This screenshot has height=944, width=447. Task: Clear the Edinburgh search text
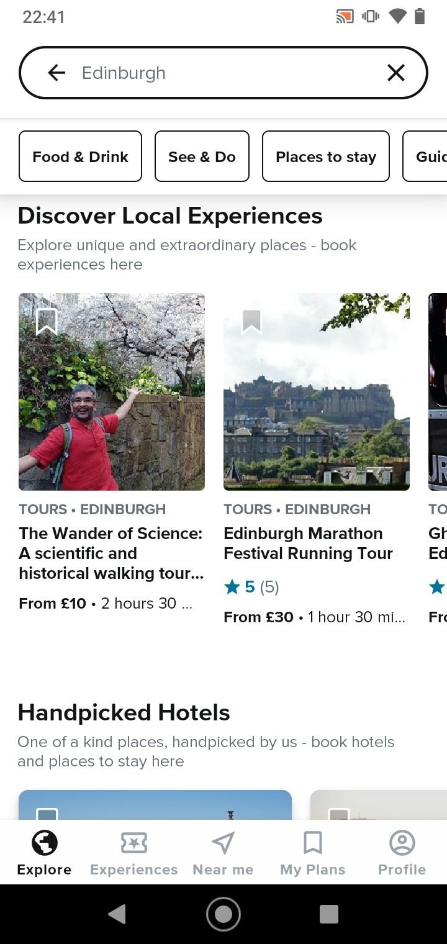point(395,73)
